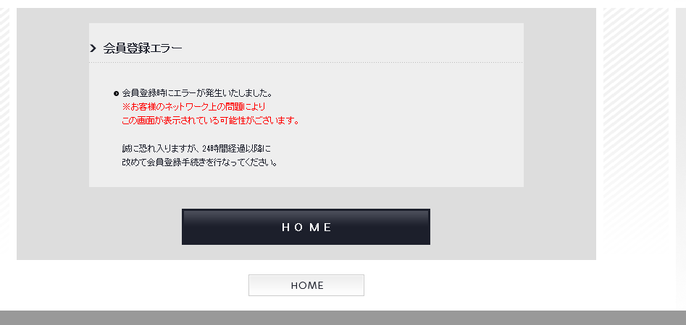Click the line 会員登録時にエラーが発生いたしました。
Viewport: 686px width, 325px height.
198,93
